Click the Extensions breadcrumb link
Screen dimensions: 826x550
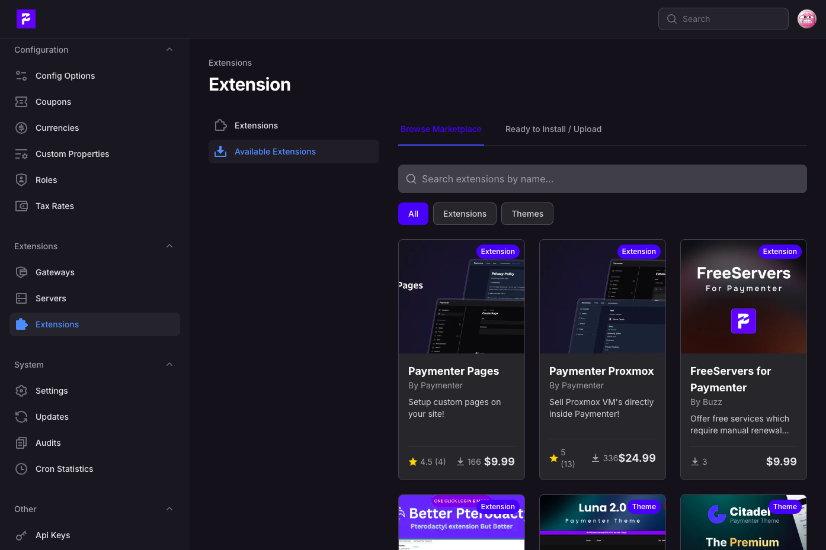click(230, 63)
